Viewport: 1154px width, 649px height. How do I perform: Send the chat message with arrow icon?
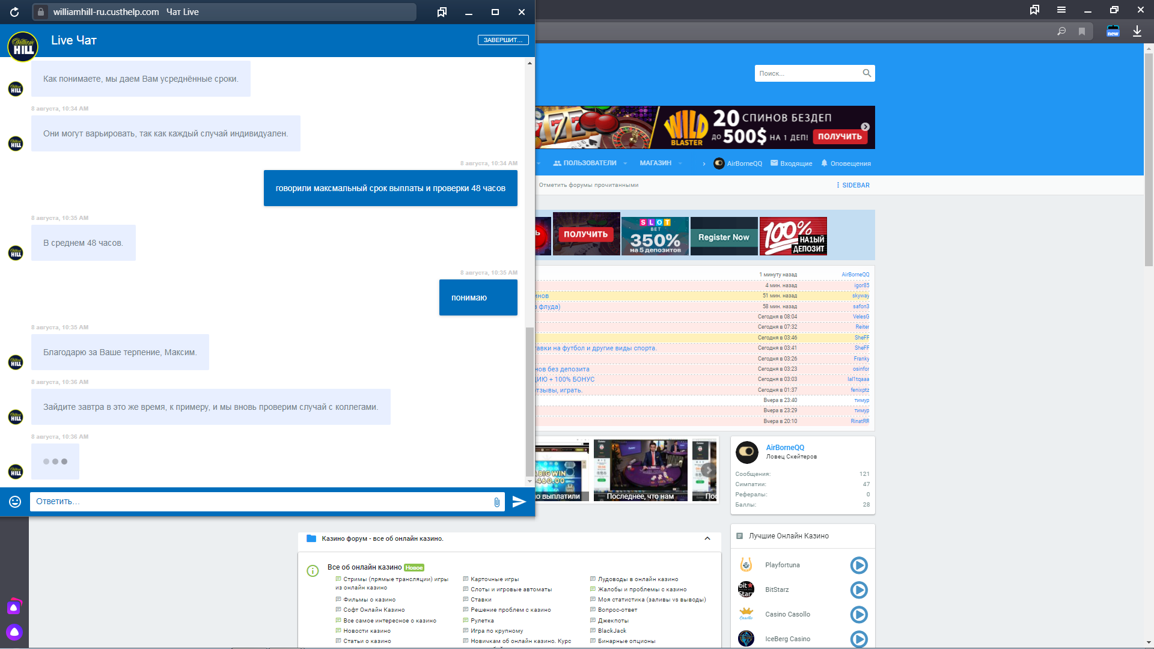[x=519, y=502]
